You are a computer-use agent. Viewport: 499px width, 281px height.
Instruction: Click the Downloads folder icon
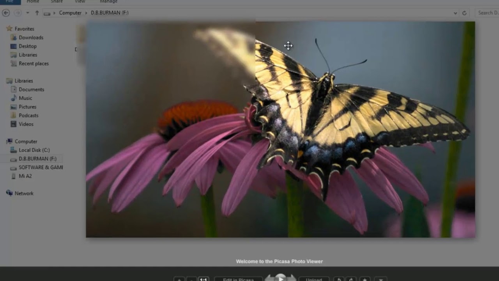point(14,37)
